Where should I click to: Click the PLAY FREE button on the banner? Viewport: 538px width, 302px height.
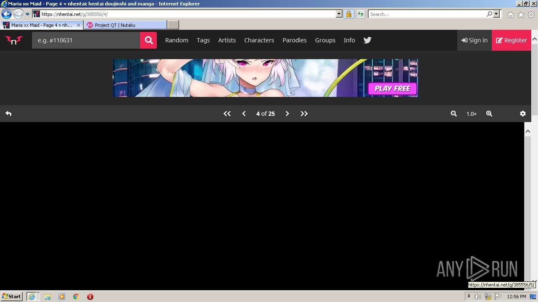point(392,89)
